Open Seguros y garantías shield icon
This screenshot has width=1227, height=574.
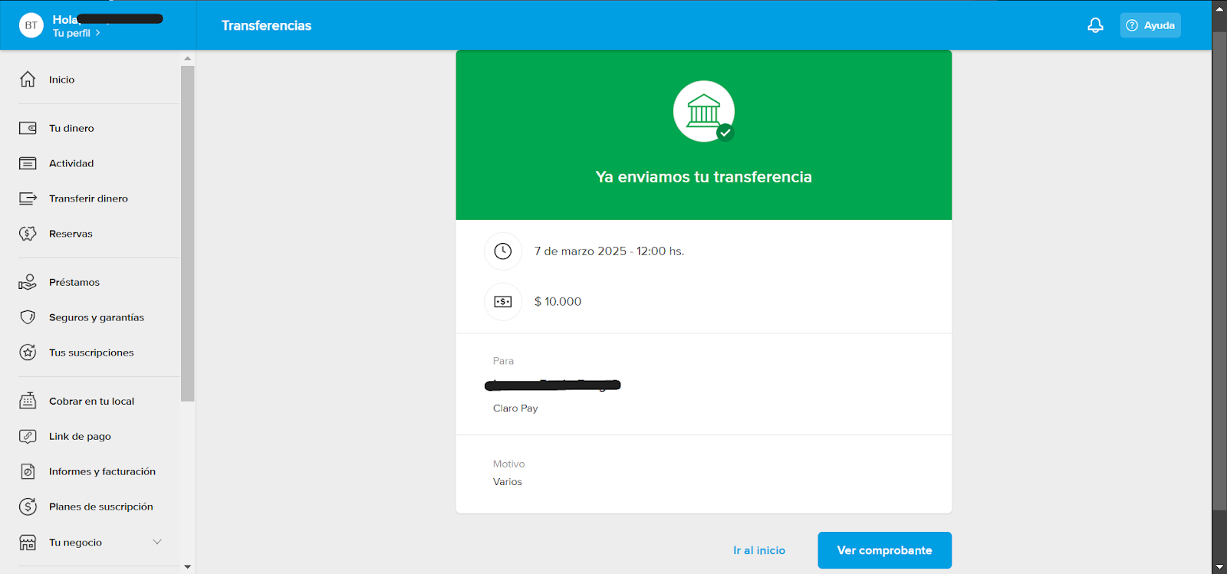coord(28,317)
